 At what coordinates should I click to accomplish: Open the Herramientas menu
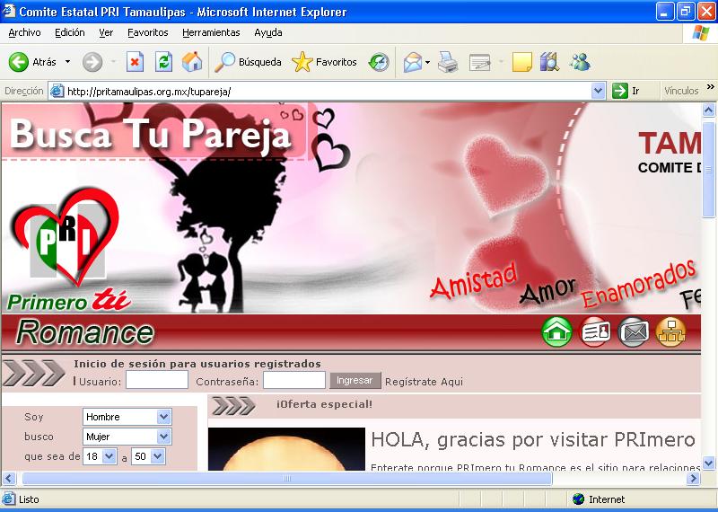(211, 32)
